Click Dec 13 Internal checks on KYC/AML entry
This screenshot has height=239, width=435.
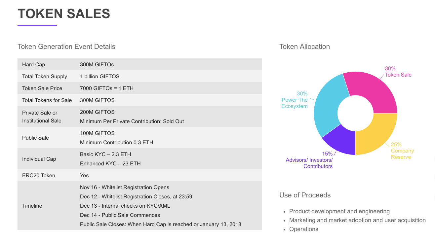125,206
